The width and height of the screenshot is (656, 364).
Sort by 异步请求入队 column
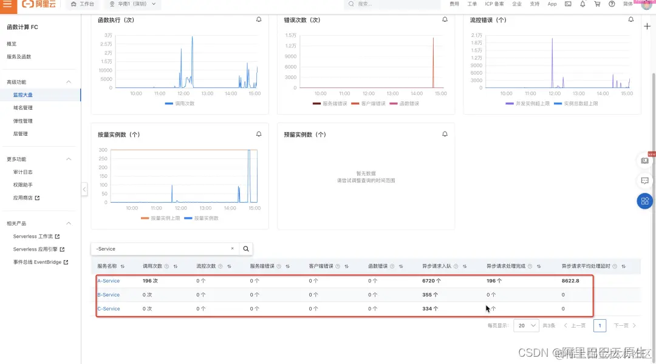(x=465, y=266)
